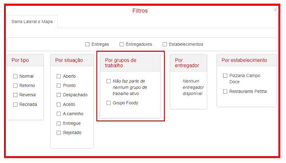Enable the Aceito status checkbox
This screenshot has width=286, height=163.
click(59, 104)
